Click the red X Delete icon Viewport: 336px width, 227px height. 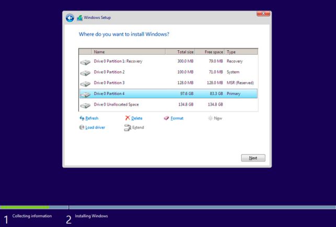(128, 118)
